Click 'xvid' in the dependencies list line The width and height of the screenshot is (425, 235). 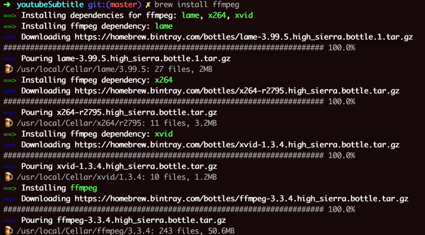point(244,15)
